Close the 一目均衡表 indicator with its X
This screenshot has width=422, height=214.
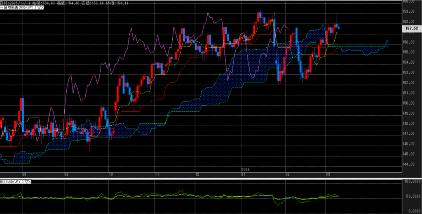click(x=43, y=7)
